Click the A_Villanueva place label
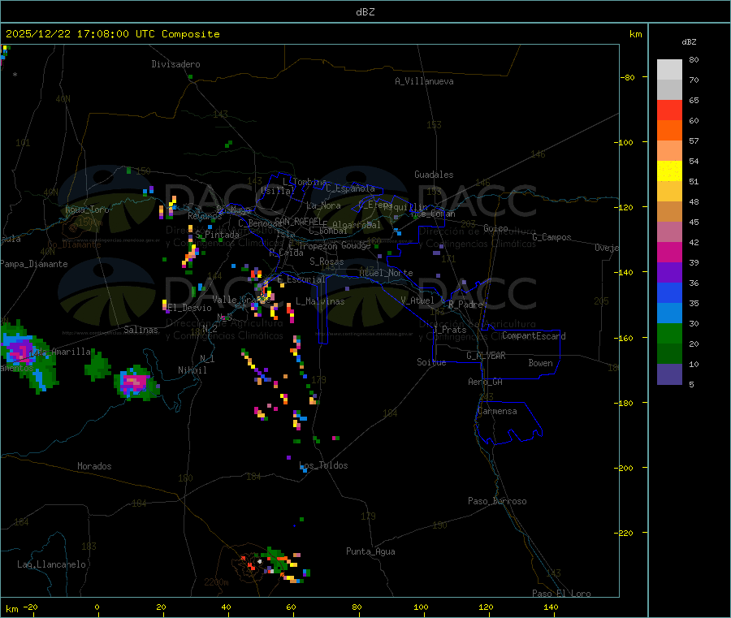 pyautogui.click(x=424, y=81)
